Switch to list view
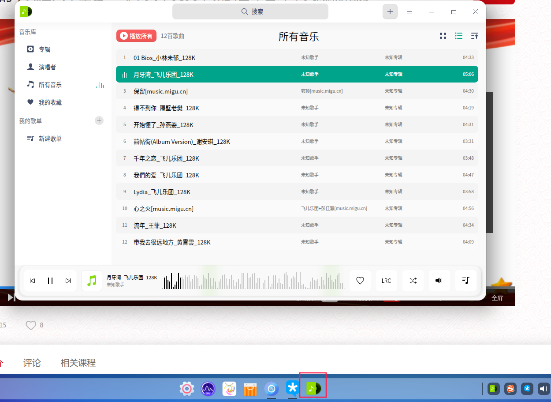 click(459, 36)
